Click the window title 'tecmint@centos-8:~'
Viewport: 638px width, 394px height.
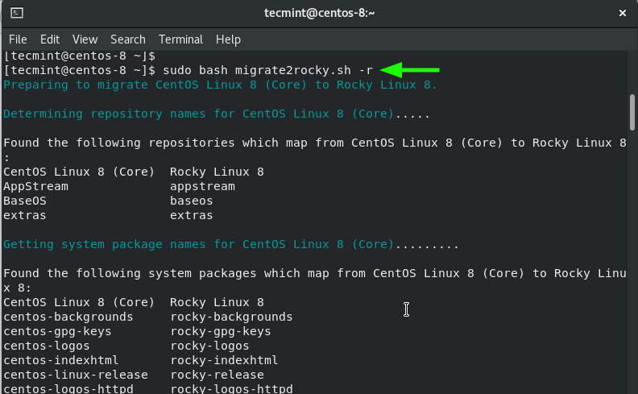pos(320,13)
